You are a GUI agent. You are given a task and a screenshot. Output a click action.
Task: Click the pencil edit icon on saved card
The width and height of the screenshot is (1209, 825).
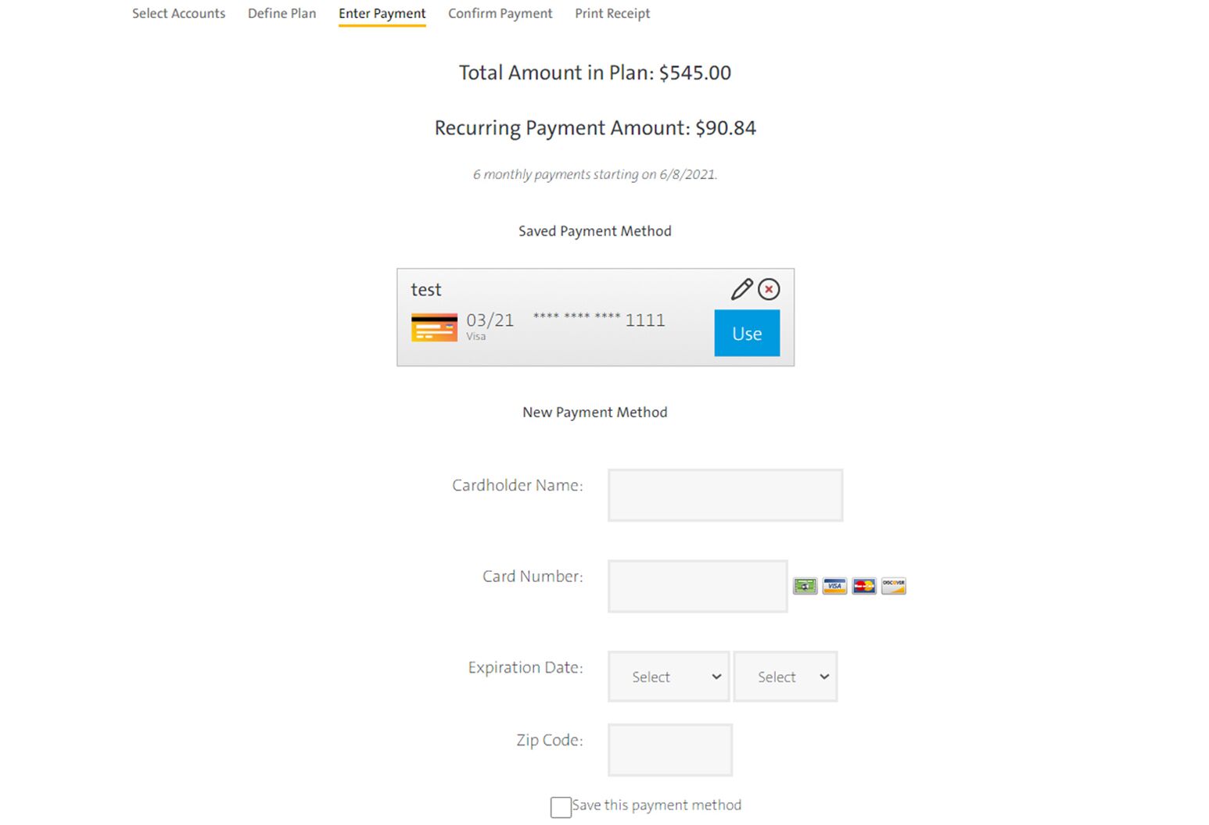(741, 289)
